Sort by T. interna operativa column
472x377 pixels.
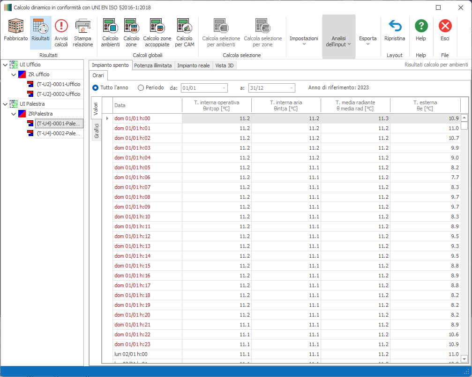(x=217, y=105)
